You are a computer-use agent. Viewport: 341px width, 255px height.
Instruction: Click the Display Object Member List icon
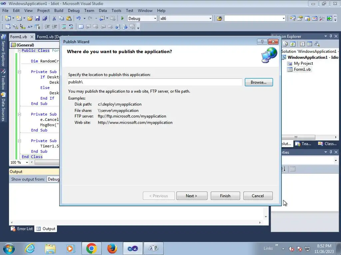click(8, 27)
